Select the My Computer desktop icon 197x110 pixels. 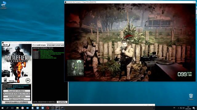(4, 5)
